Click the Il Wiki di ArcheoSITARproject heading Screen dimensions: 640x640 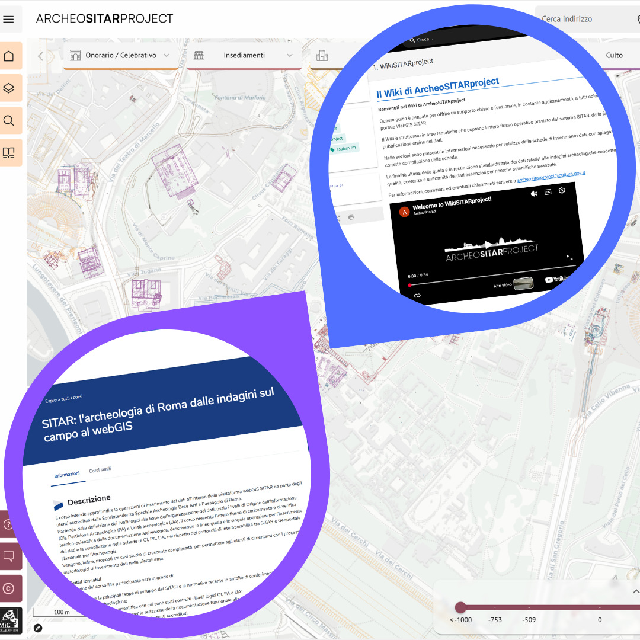[437, 87]
